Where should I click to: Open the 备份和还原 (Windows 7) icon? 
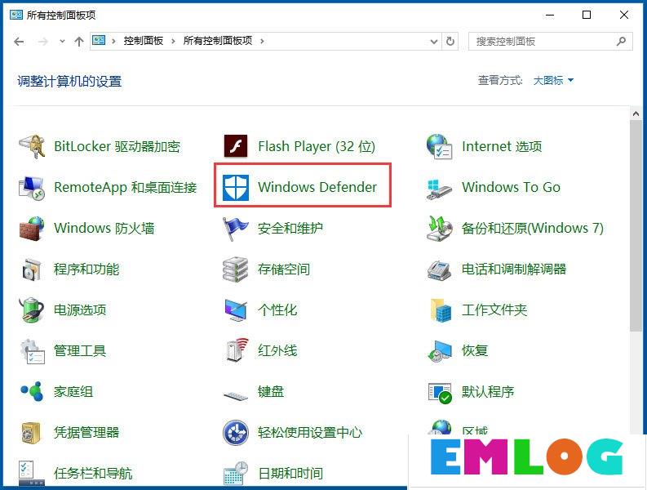pos(440,229)
